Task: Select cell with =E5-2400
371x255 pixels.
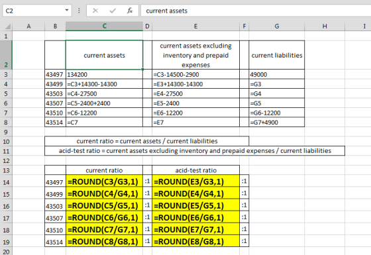Action: (x=195, y=103)
